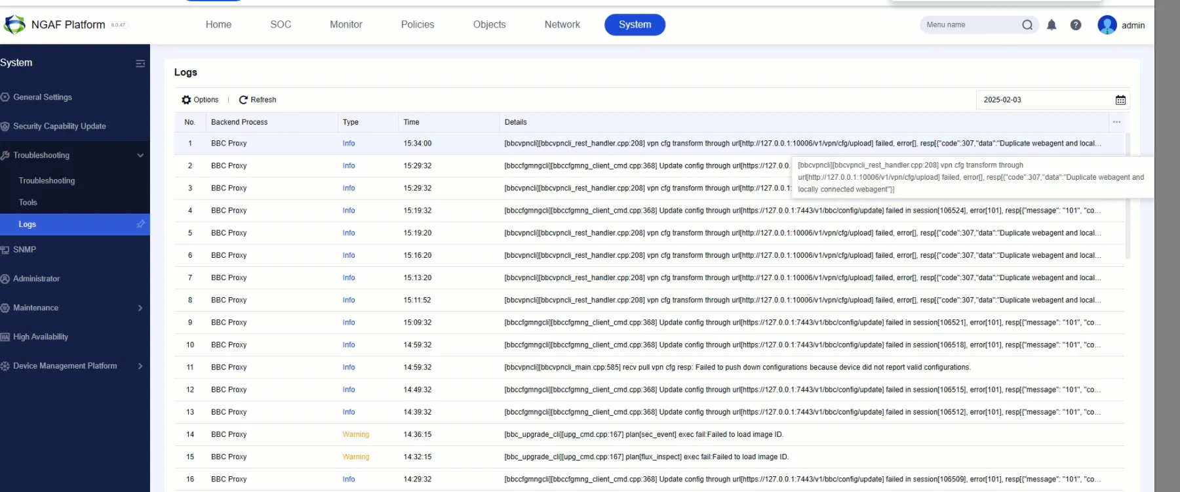Viewport: 1180px width, 492px height.
Task: Click the pin icon beside Logs
Action: [140, 224]
